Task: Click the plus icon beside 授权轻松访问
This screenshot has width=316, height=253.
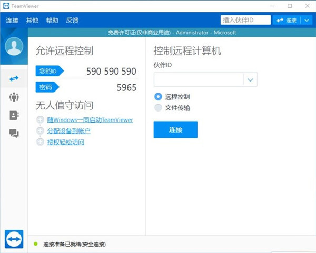Action: pyautogui.click(x=40, y=142)
